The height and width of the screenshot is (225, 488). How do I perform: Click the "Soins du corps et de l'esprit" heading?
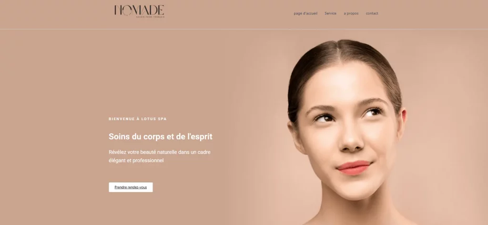161,136
